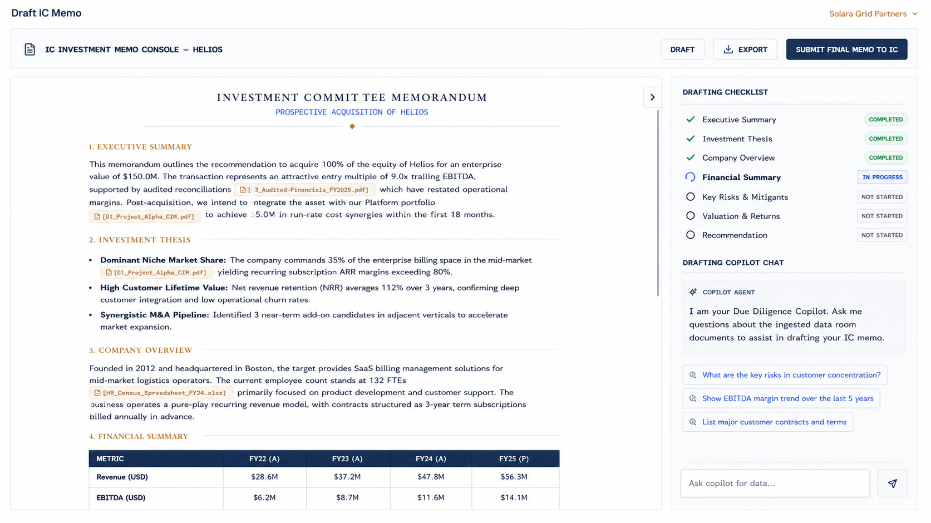Select Show EBITDA margin trend suggestion
The width and height of the screenshot is (931, 523).
point(781,398)
